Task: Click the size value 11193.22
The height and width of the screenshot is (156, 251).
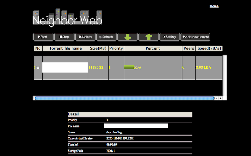Action: tap(96, 67)
